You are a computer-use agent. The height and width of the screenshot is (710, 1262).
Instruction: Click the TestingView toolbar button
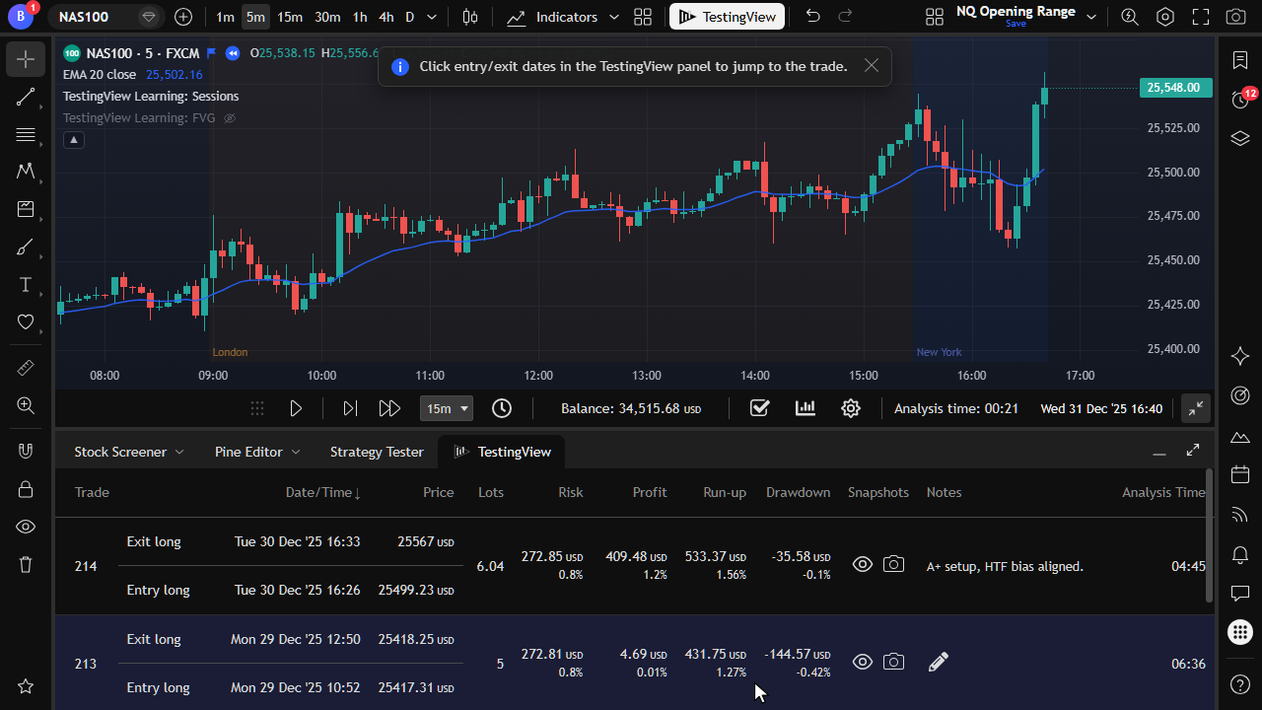point(727,17)
